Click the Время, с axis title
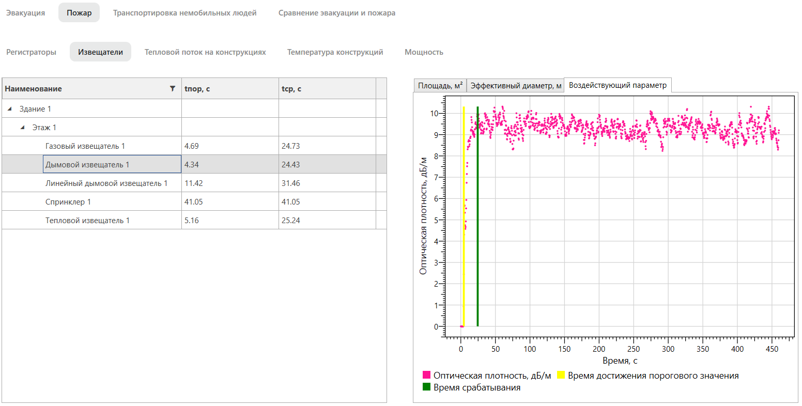802x406 pixels. [620, 361]
